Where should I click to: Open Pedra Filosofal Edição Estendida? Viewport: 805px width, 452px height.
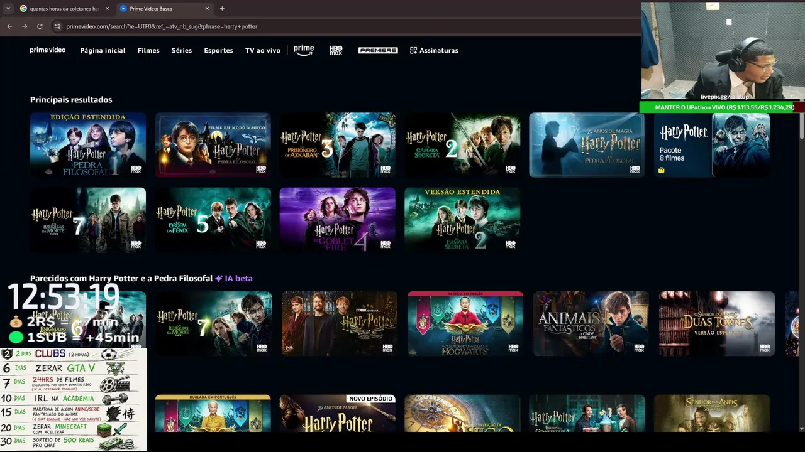[88, 145]
